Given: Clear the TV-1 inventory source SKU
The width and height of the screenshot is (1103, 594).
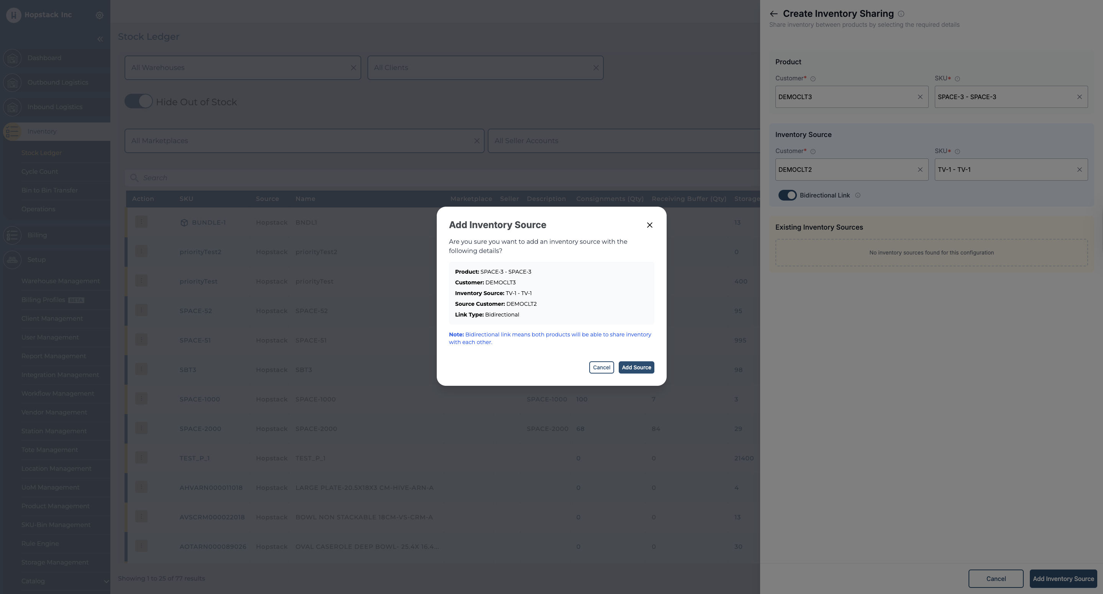Looking at the screenshot, I should [1079, 169].
